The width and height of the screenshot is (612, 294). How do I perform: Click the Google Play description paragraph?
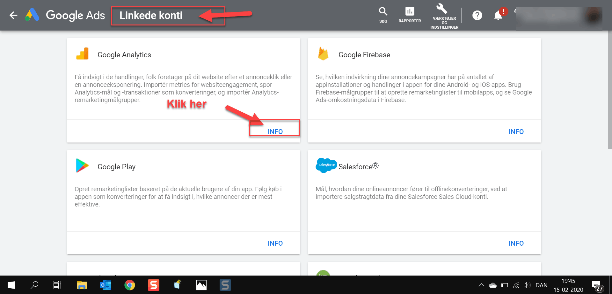[178, 197]
